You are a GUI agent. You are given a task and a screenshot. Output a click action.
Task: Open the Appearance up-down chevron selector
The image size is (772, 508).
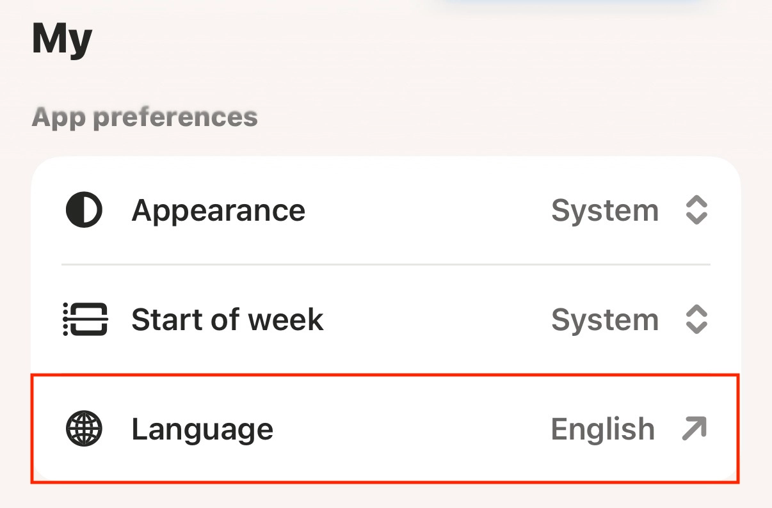[x=696, y=210]
